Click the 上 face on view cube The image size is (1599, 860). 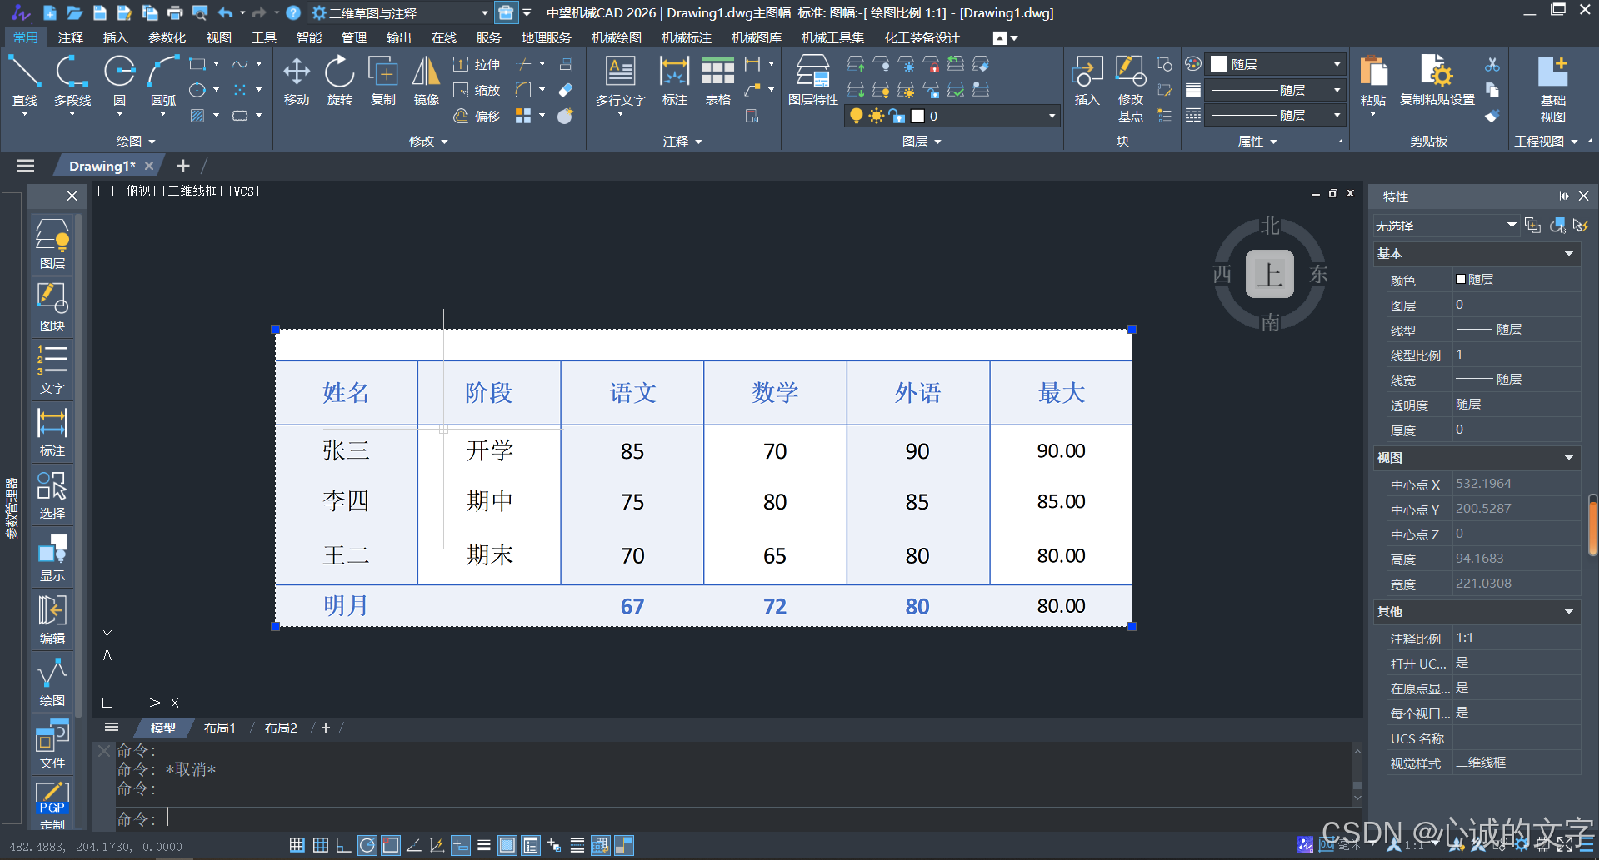[1269, 274]
